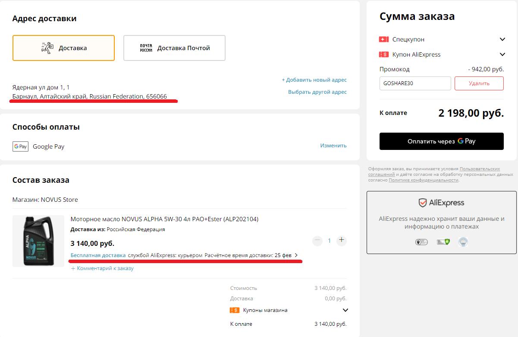The image size is (518, 337).
Task: Click the item price 3 140,00 руб. in bold
Action: point(92,243)
